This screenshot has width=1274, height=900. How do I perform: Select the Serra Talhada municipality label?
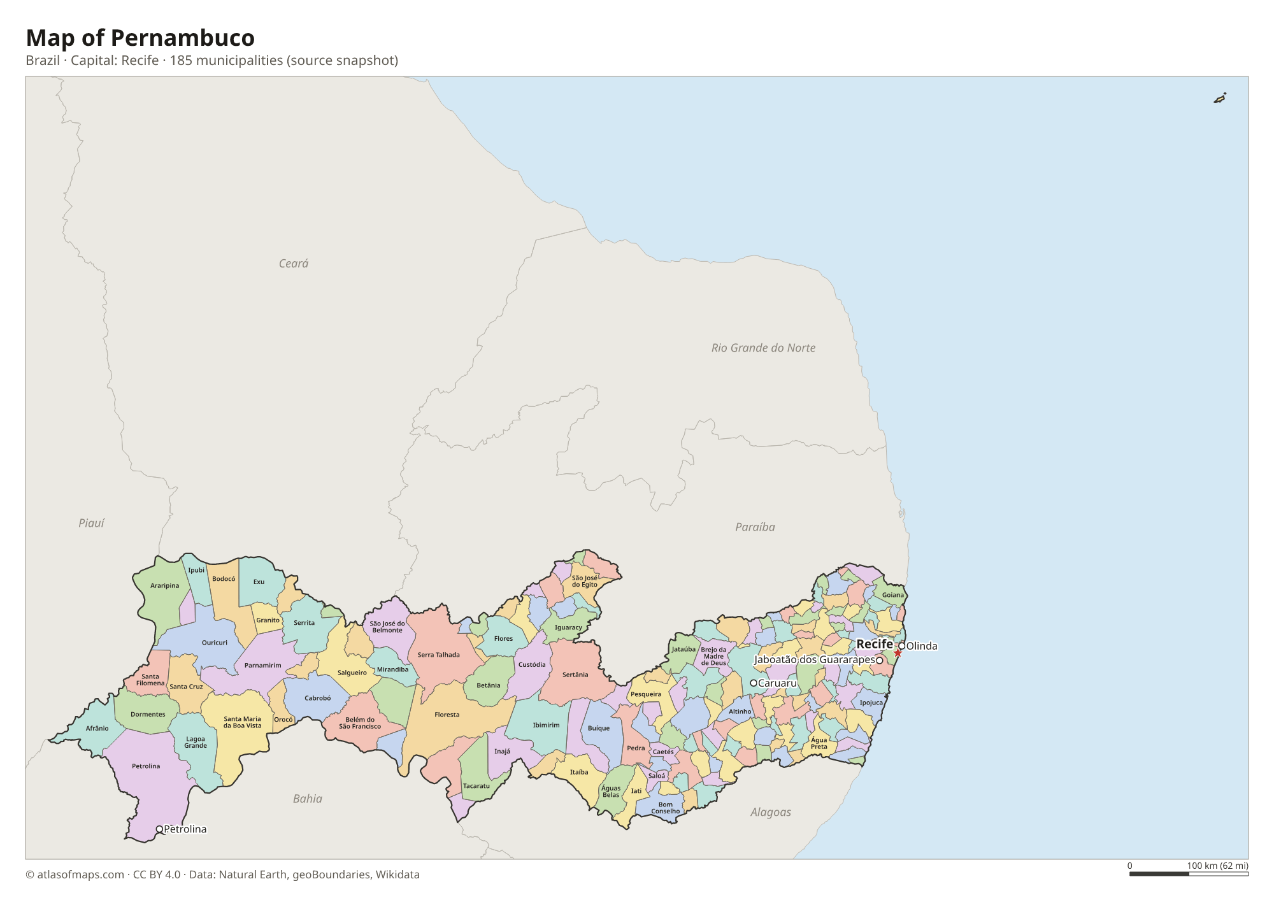[439, 655]
